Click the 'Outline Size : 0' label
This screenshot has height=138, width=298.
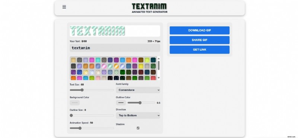click(x=78, y=110)
